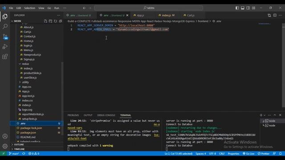The image size is (285, 160).
Task: Click Go Live server button
Action: coord(248,154)
